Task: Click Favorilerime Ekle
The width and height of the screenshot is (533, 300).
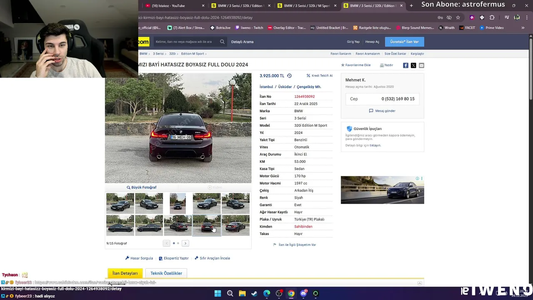Action: click(x=356, y=65)
